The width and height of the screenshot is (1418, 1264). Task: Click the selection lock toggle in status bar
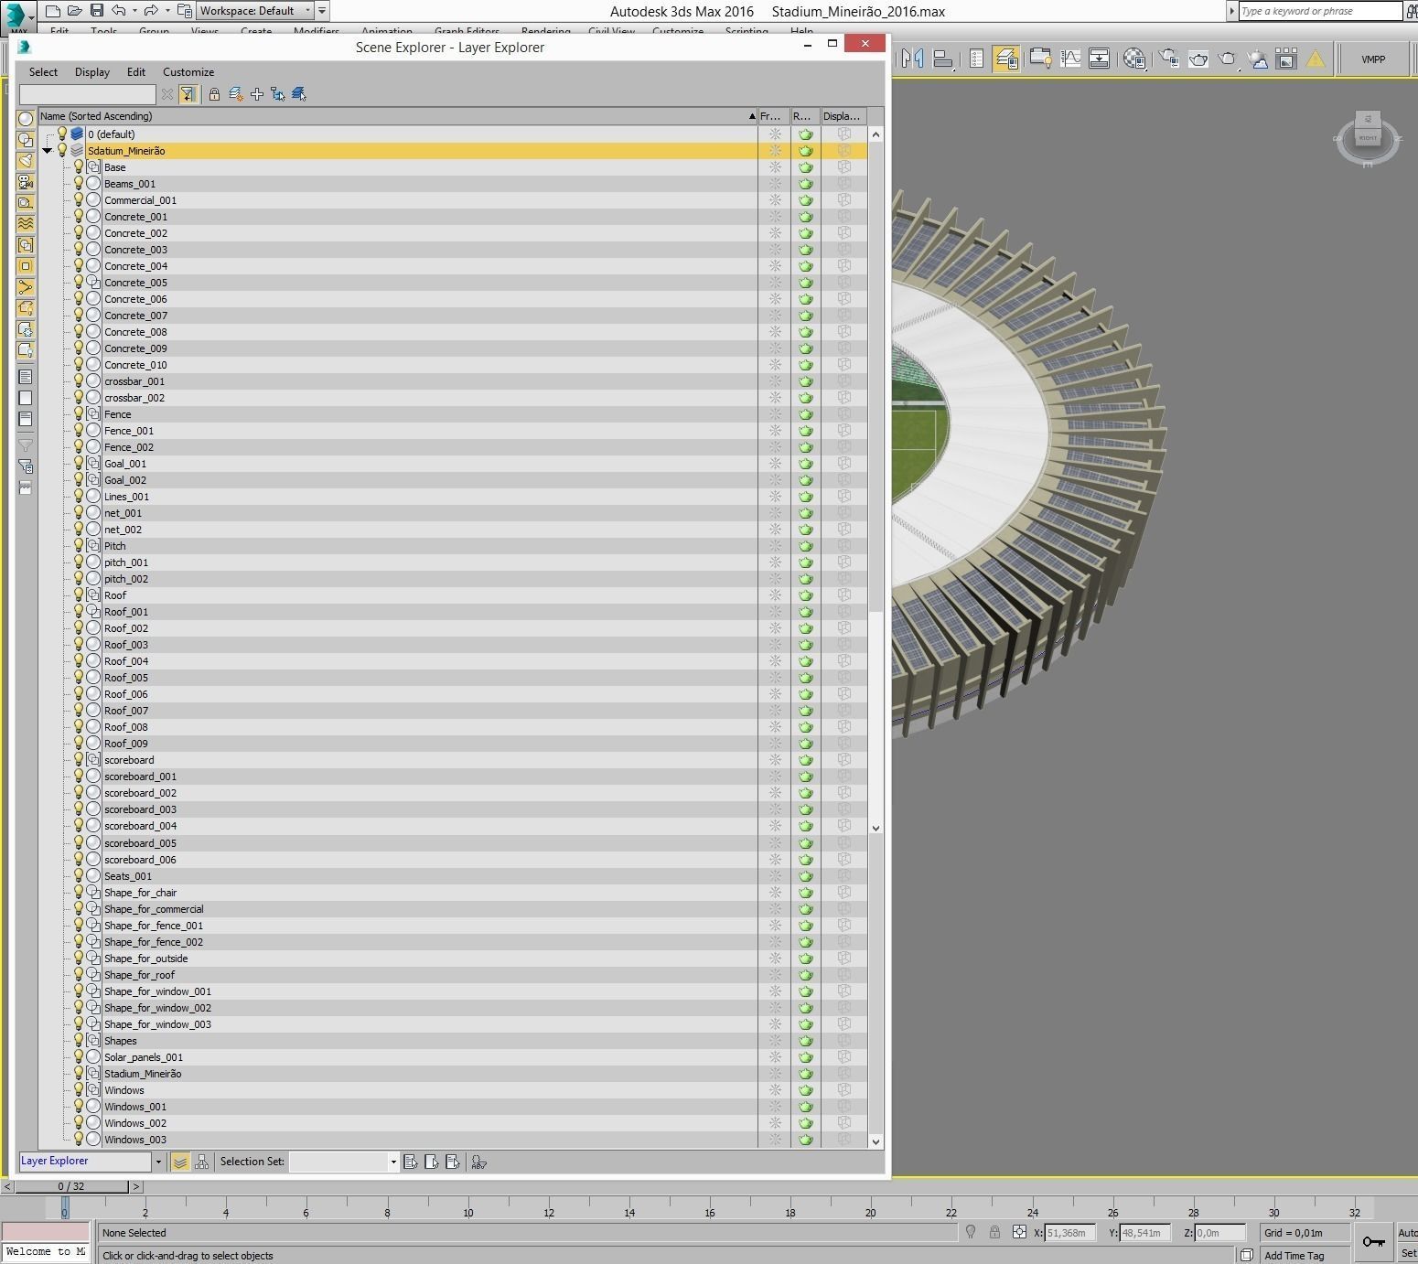994,1232
